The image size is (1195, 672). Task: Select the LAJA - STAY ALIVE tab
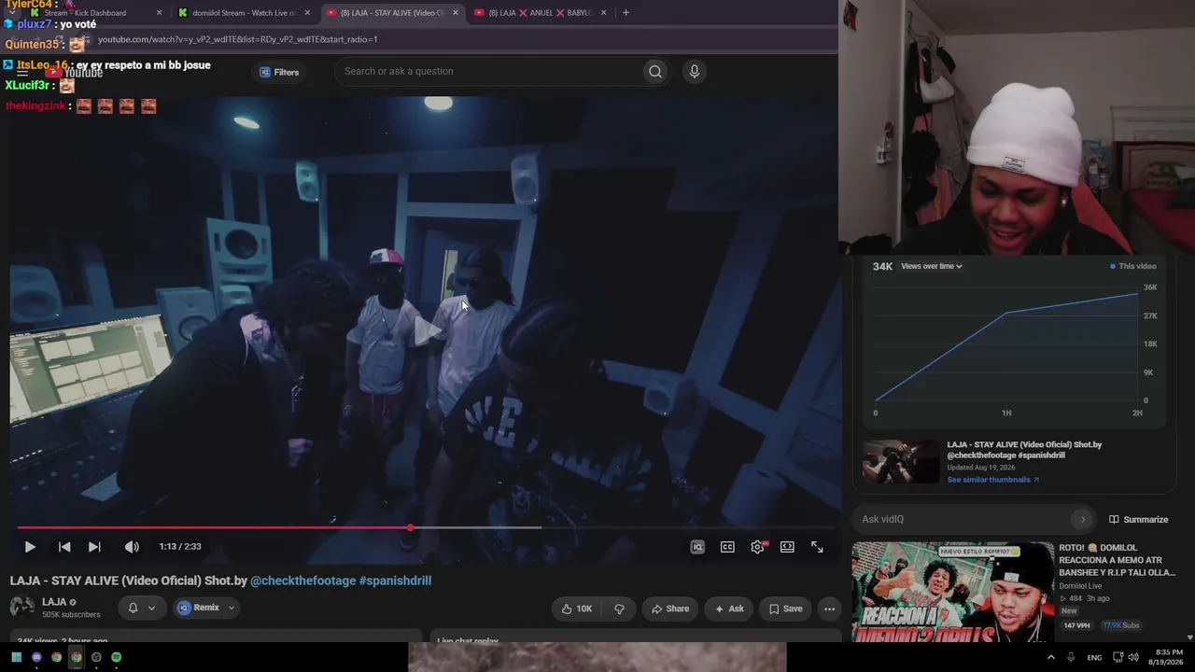(x=391, y=13)
